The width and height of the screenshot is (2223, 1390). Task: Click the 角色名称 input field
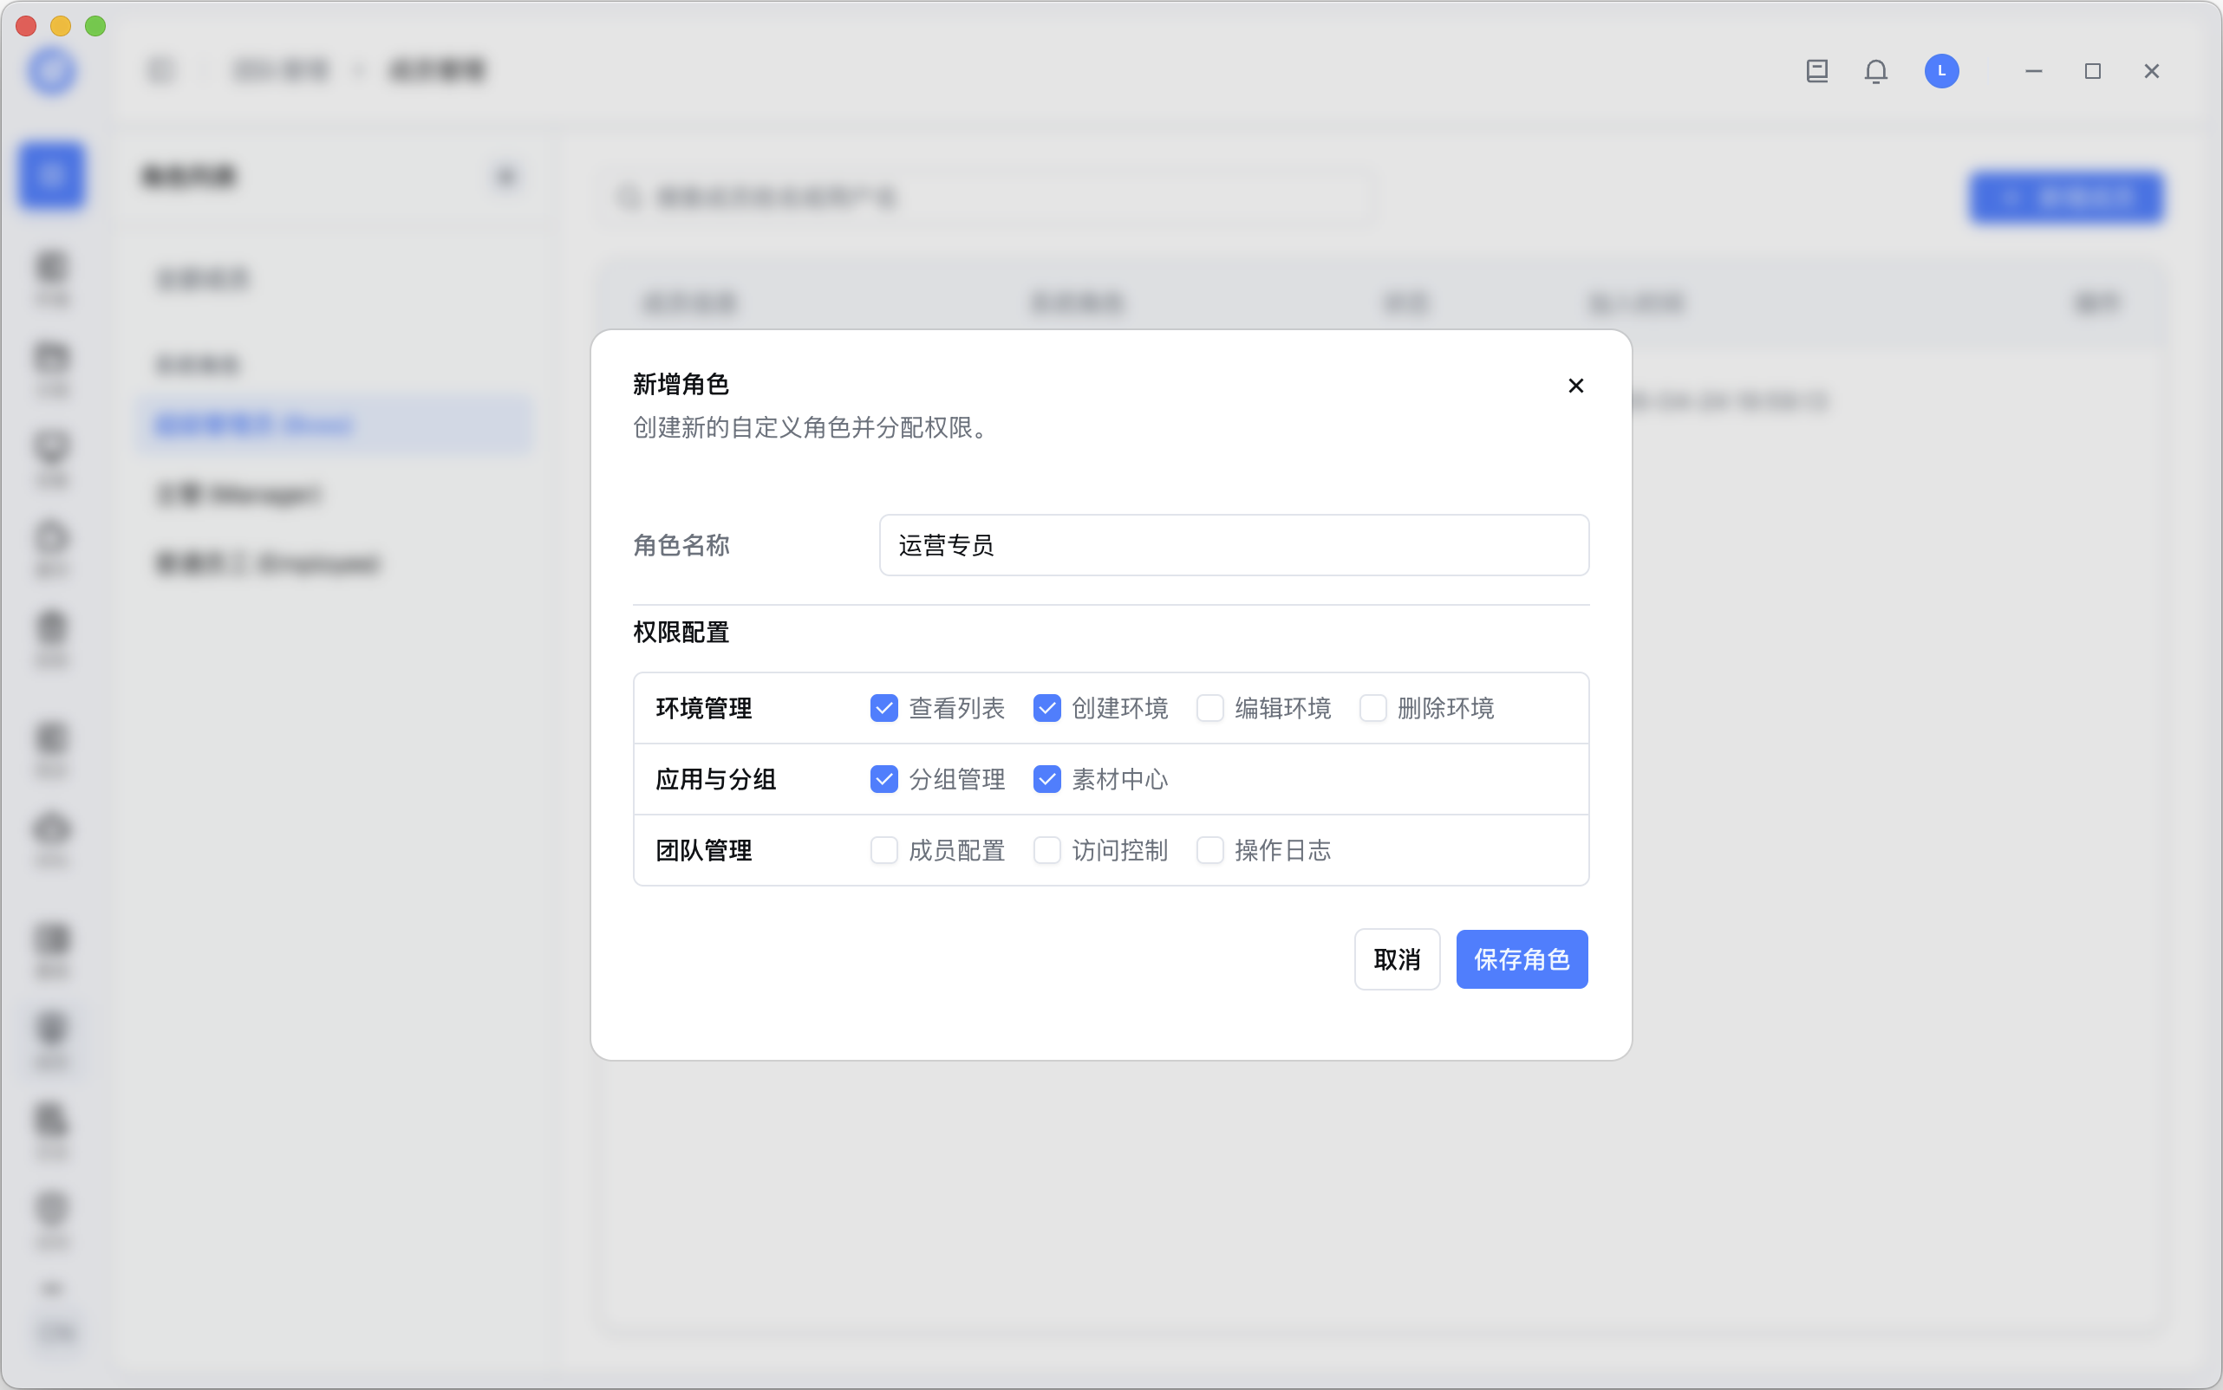click(x=1234, y=545)
